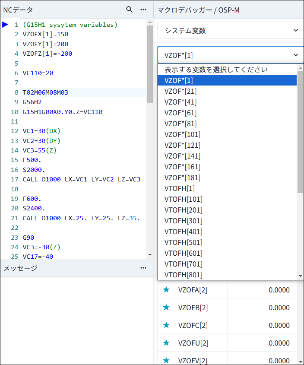The height and width of the screenshot is (365, 304).
Task: Click the NC code editor scroll down arrow
Action: [150, 255]
